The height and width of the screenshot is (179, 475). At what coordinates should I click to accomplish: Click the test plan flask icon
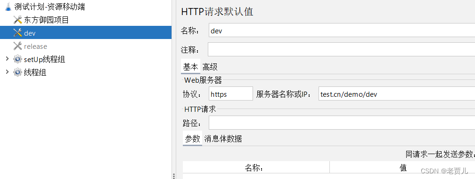pyautogui.click(x=8, y=7)
